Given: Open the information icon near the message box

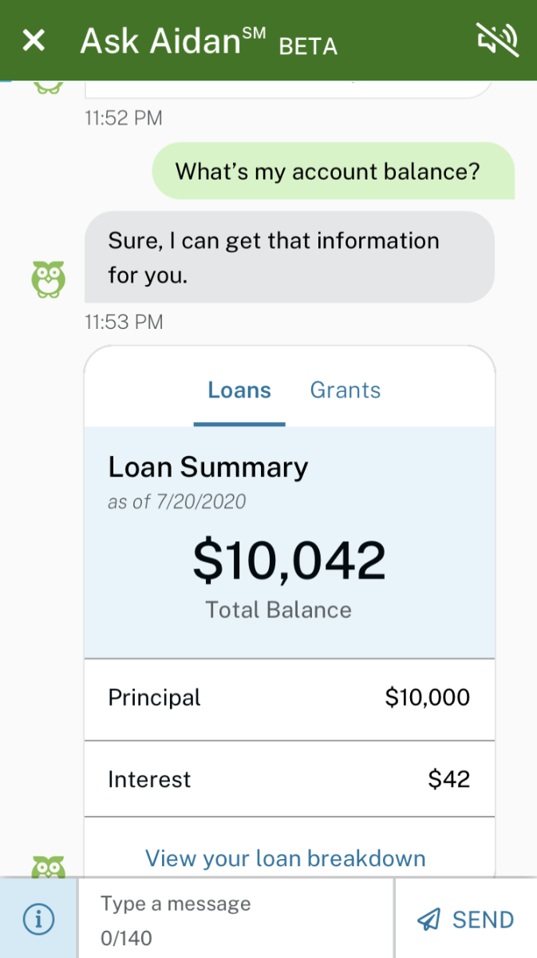Looking at the screenshot, I should click(x=38, y=919).
